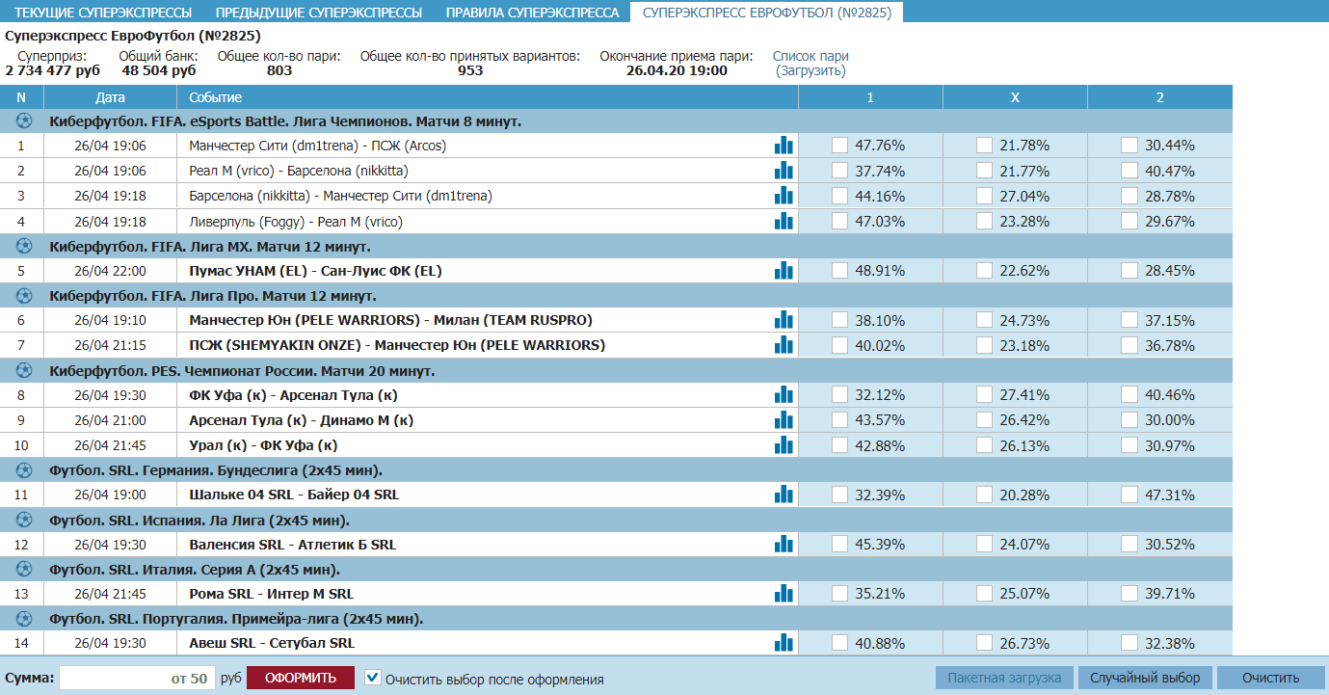This screenshot has height=695, width=1329.
Task: Switch to ПРЕДЫДУЩИЕ СУПЕРЭКСПРЕССЫ tab
Action: tap(319, 13)
